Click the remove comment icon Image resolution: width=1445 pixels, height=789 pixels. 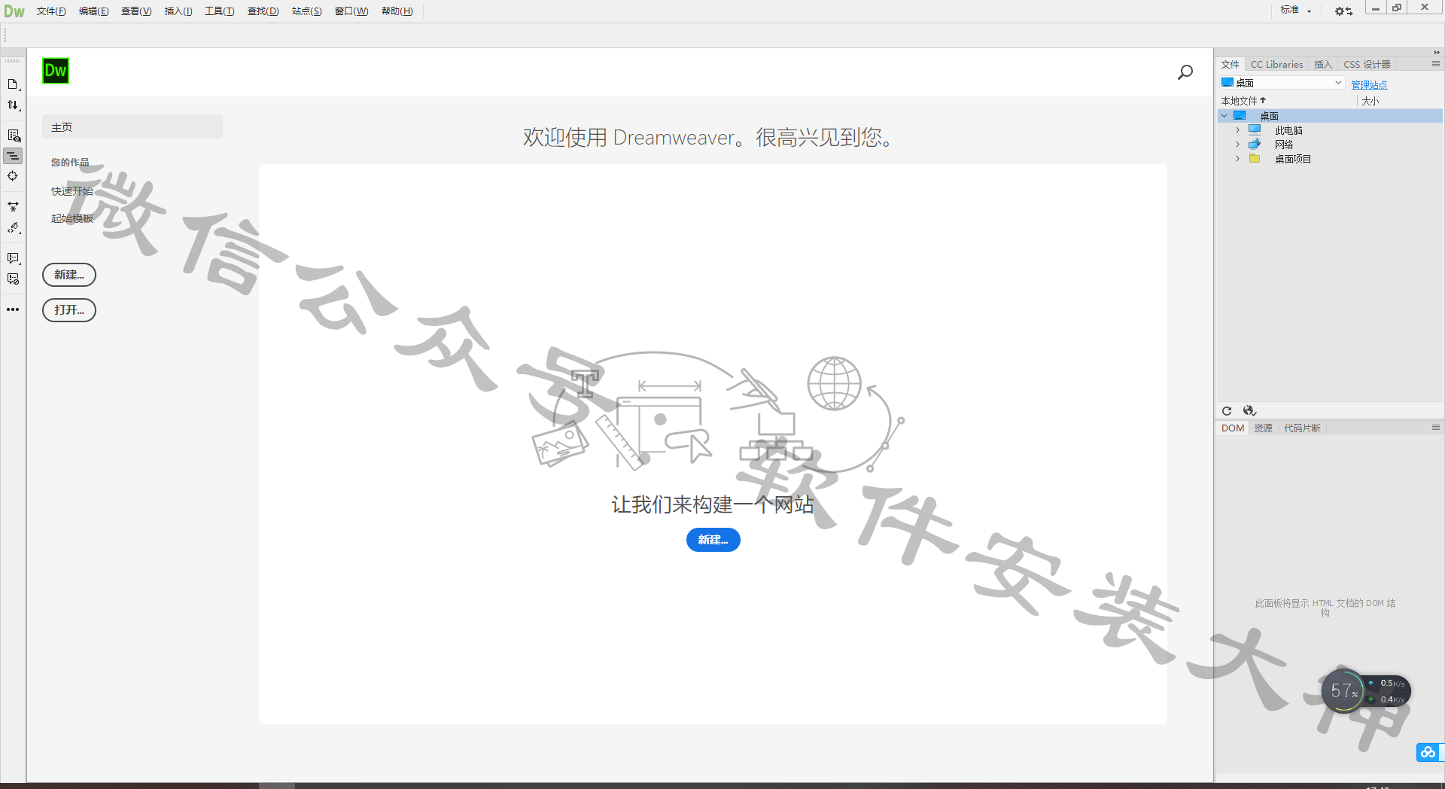click(13, 279)
